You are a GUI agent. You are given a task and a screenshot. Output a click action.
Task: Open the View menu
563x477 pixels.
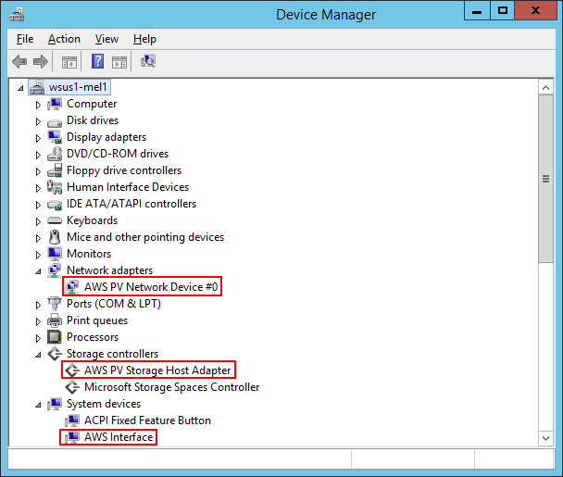(x=106, y=39)
